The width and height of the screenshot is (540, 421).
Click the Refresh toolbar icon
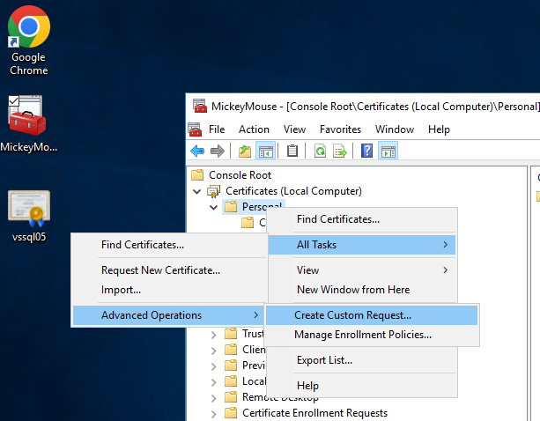(321, 151)
